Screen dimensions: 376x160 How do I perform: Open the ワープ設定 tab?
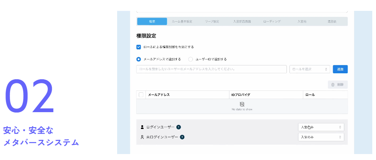pyautogui.click(x=212, y=22)
